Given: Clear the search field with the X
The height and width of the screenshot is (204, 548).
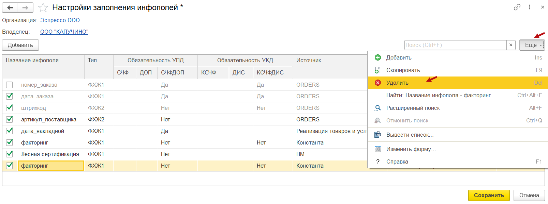Looking at the screenshot, I should pos(510,45).
